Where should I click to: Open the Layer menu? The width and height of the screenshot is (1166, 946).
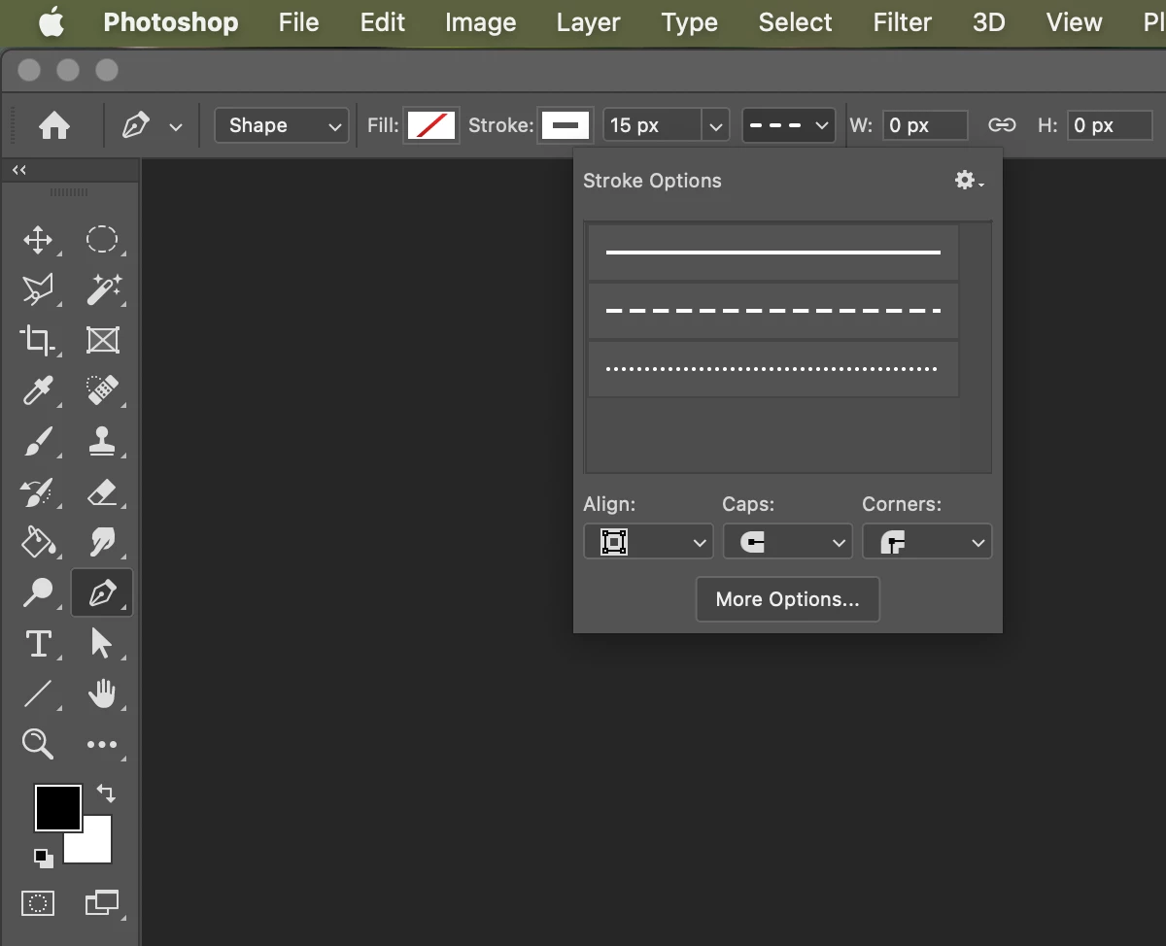coord(589,22)
